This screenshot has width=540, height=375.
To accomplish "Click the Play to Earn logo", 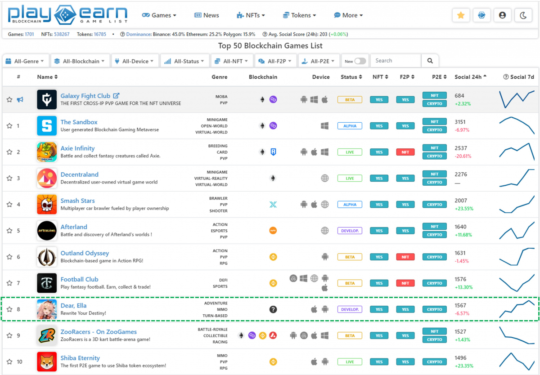I will tap(67, 15).
